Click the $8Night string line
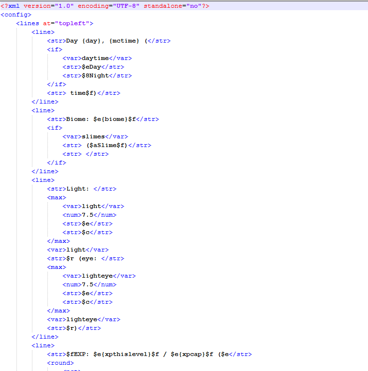This screenshot has height=371, width=368. (97, 75)
